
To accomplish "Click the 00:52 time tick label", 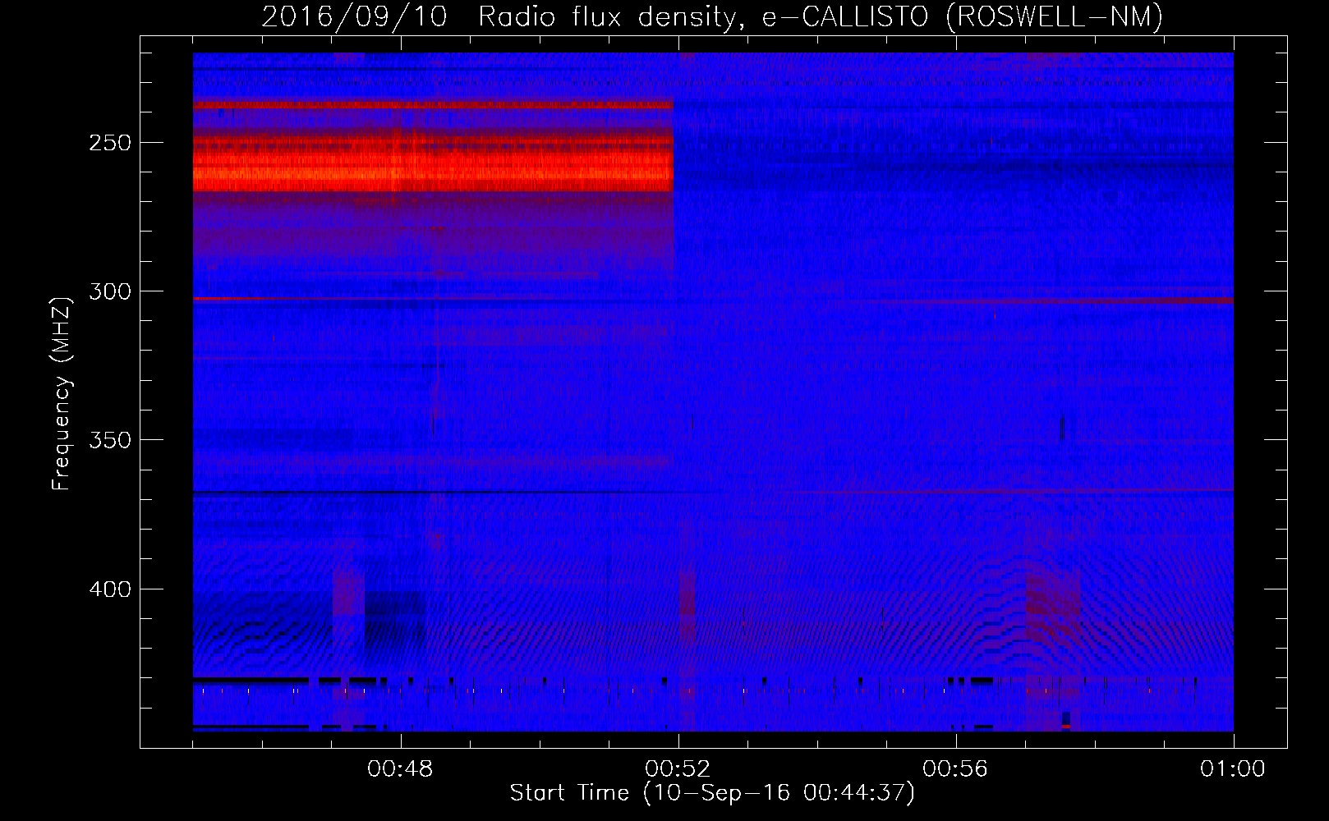I will pyautogui.click(x=678, y=769).
